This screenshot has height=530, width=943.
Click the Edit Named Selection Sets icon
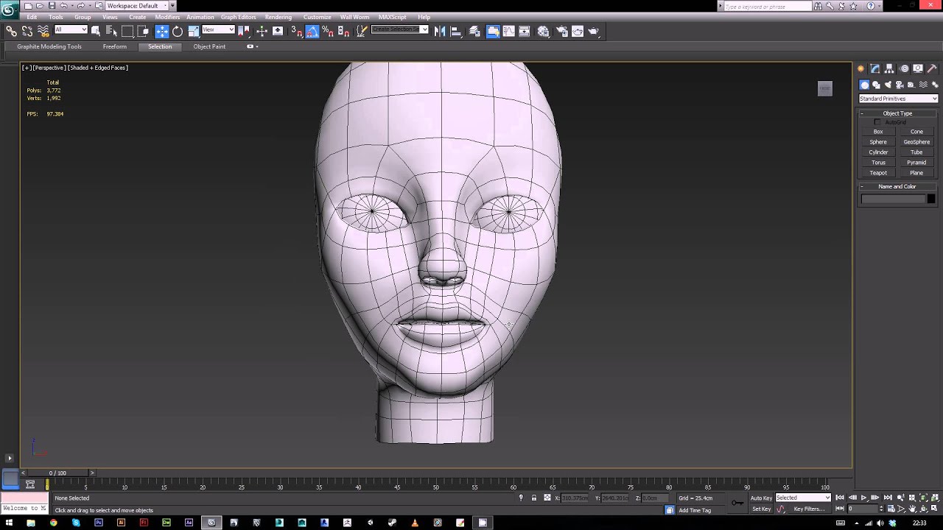(x=362, y=31)
